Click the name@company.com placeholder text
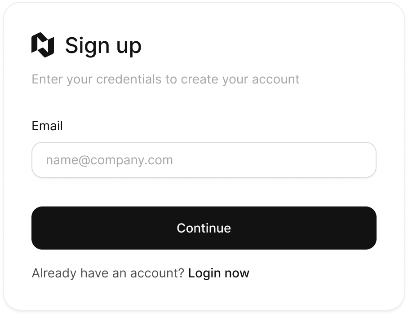Image resolution: width=408 pixels, height=316 pixels. [x=109, y=160]
